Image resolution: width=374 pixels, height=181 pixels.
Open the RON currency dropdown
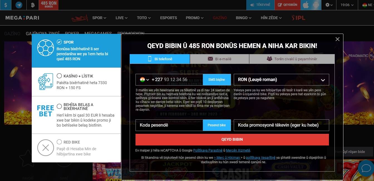point(281,80)
